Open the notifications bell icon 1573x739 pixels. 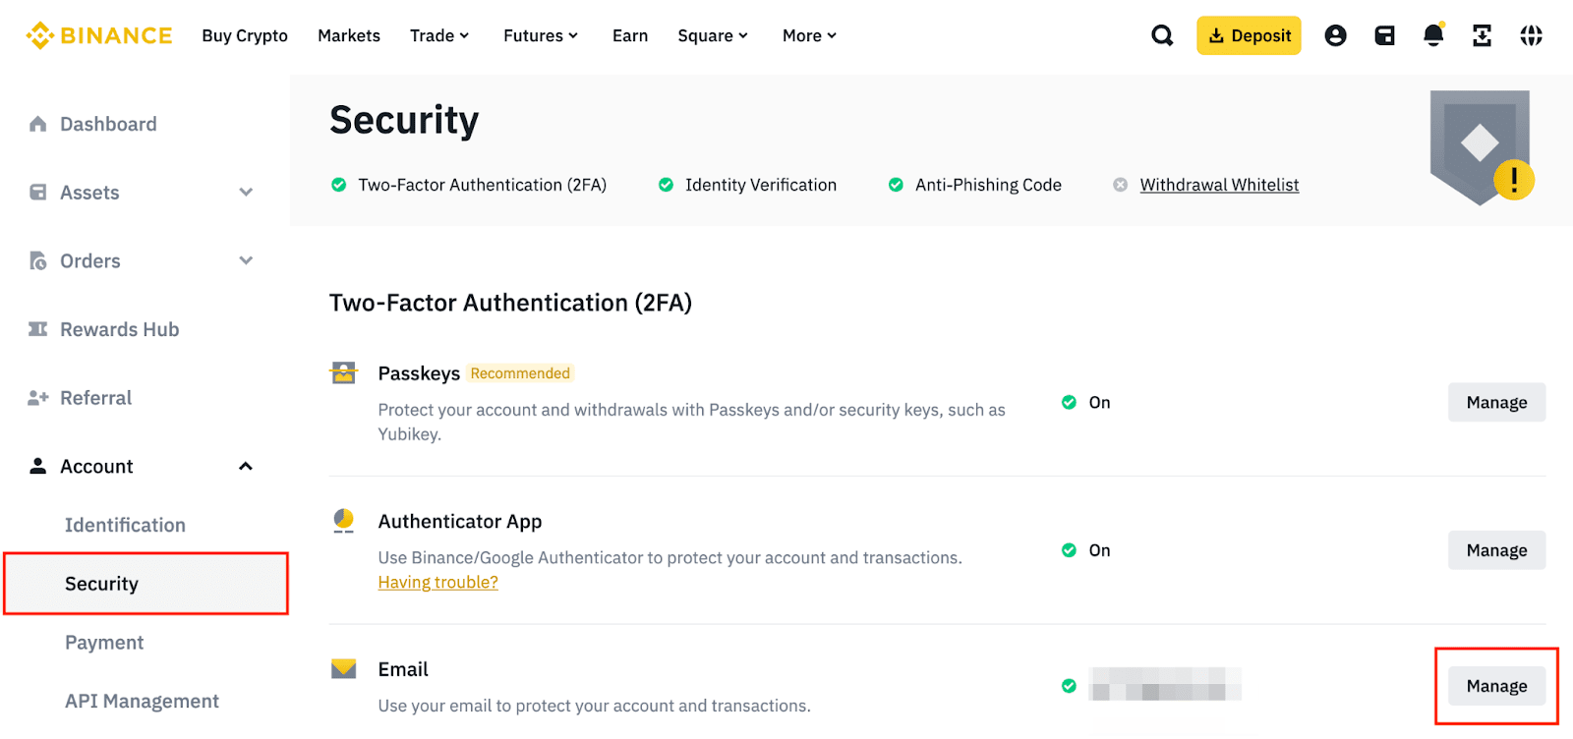[1433, 35]
